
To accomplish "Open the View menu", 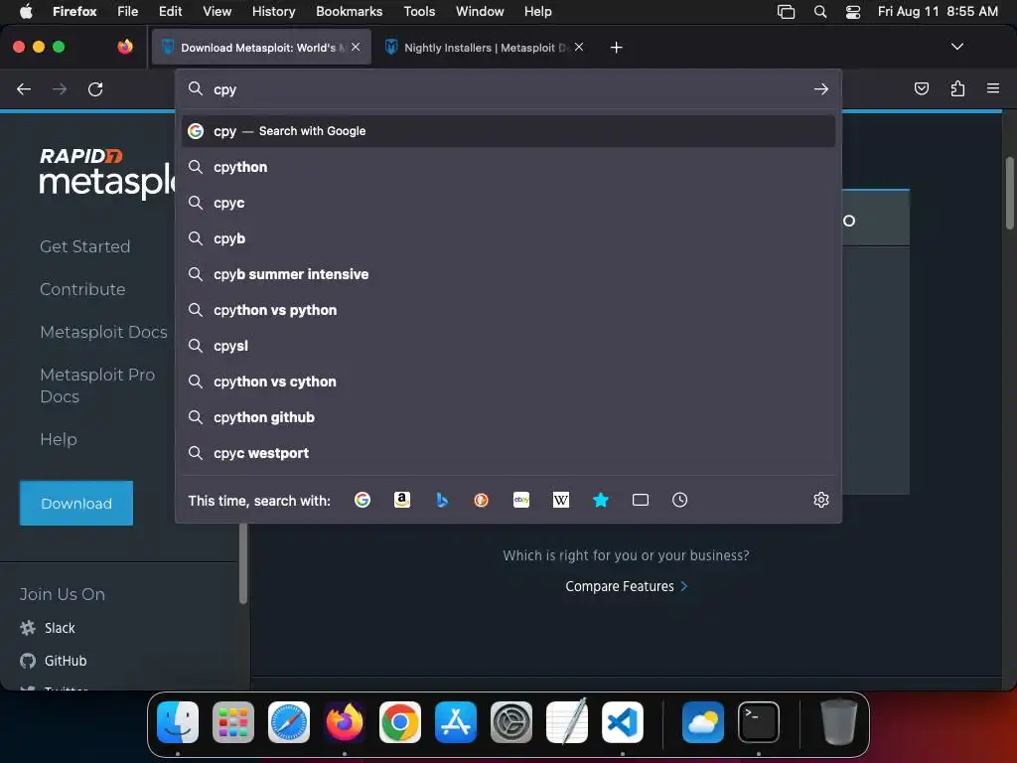I will (217, 11).
